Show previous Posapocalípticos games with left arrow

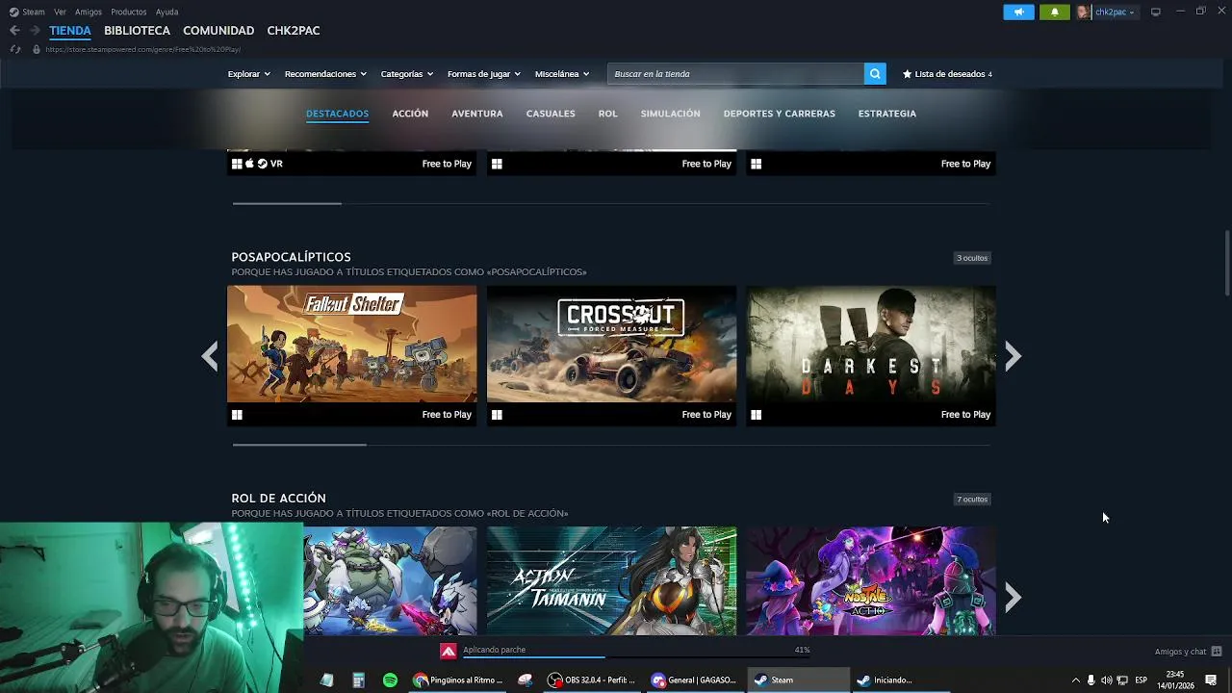(x=210, y=357)
